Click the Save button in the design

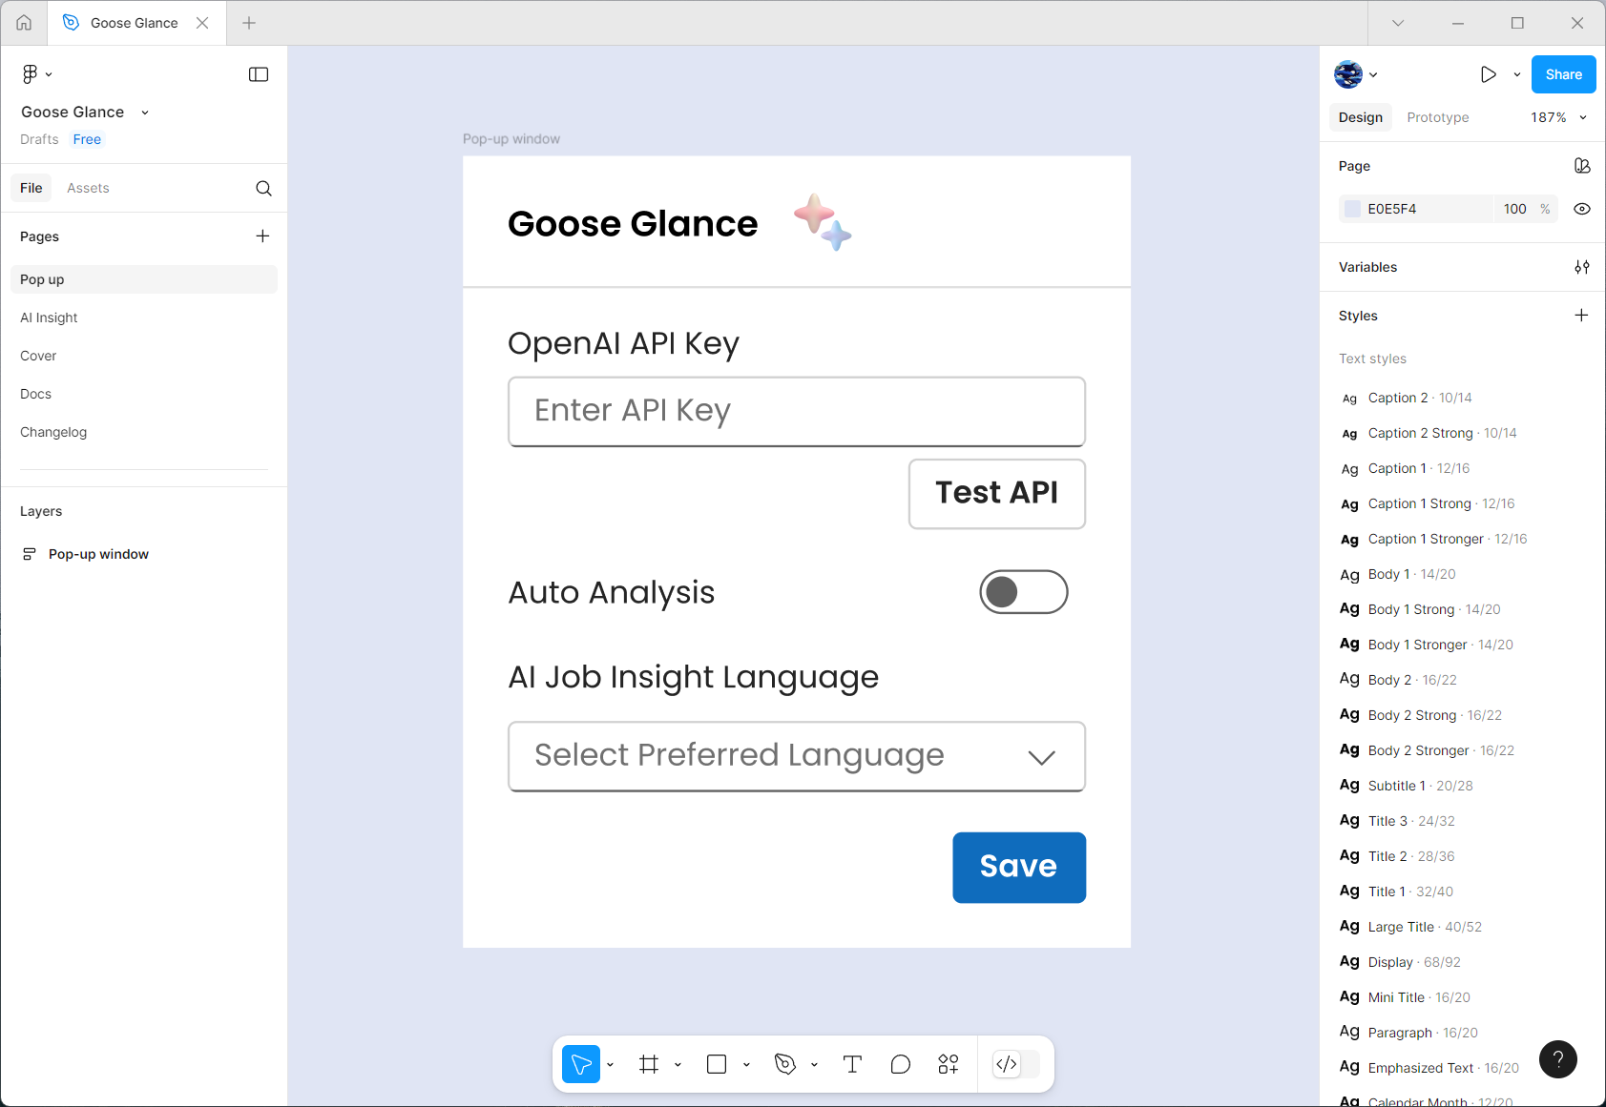coord(1019,867)
